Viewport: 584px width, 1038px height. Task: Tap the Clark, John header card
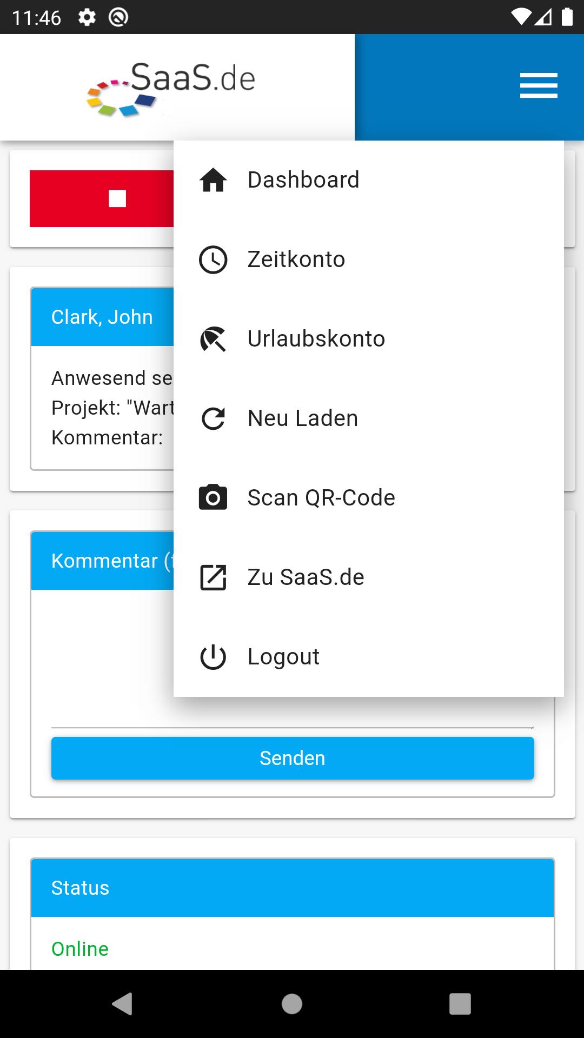tap(103, 317)
